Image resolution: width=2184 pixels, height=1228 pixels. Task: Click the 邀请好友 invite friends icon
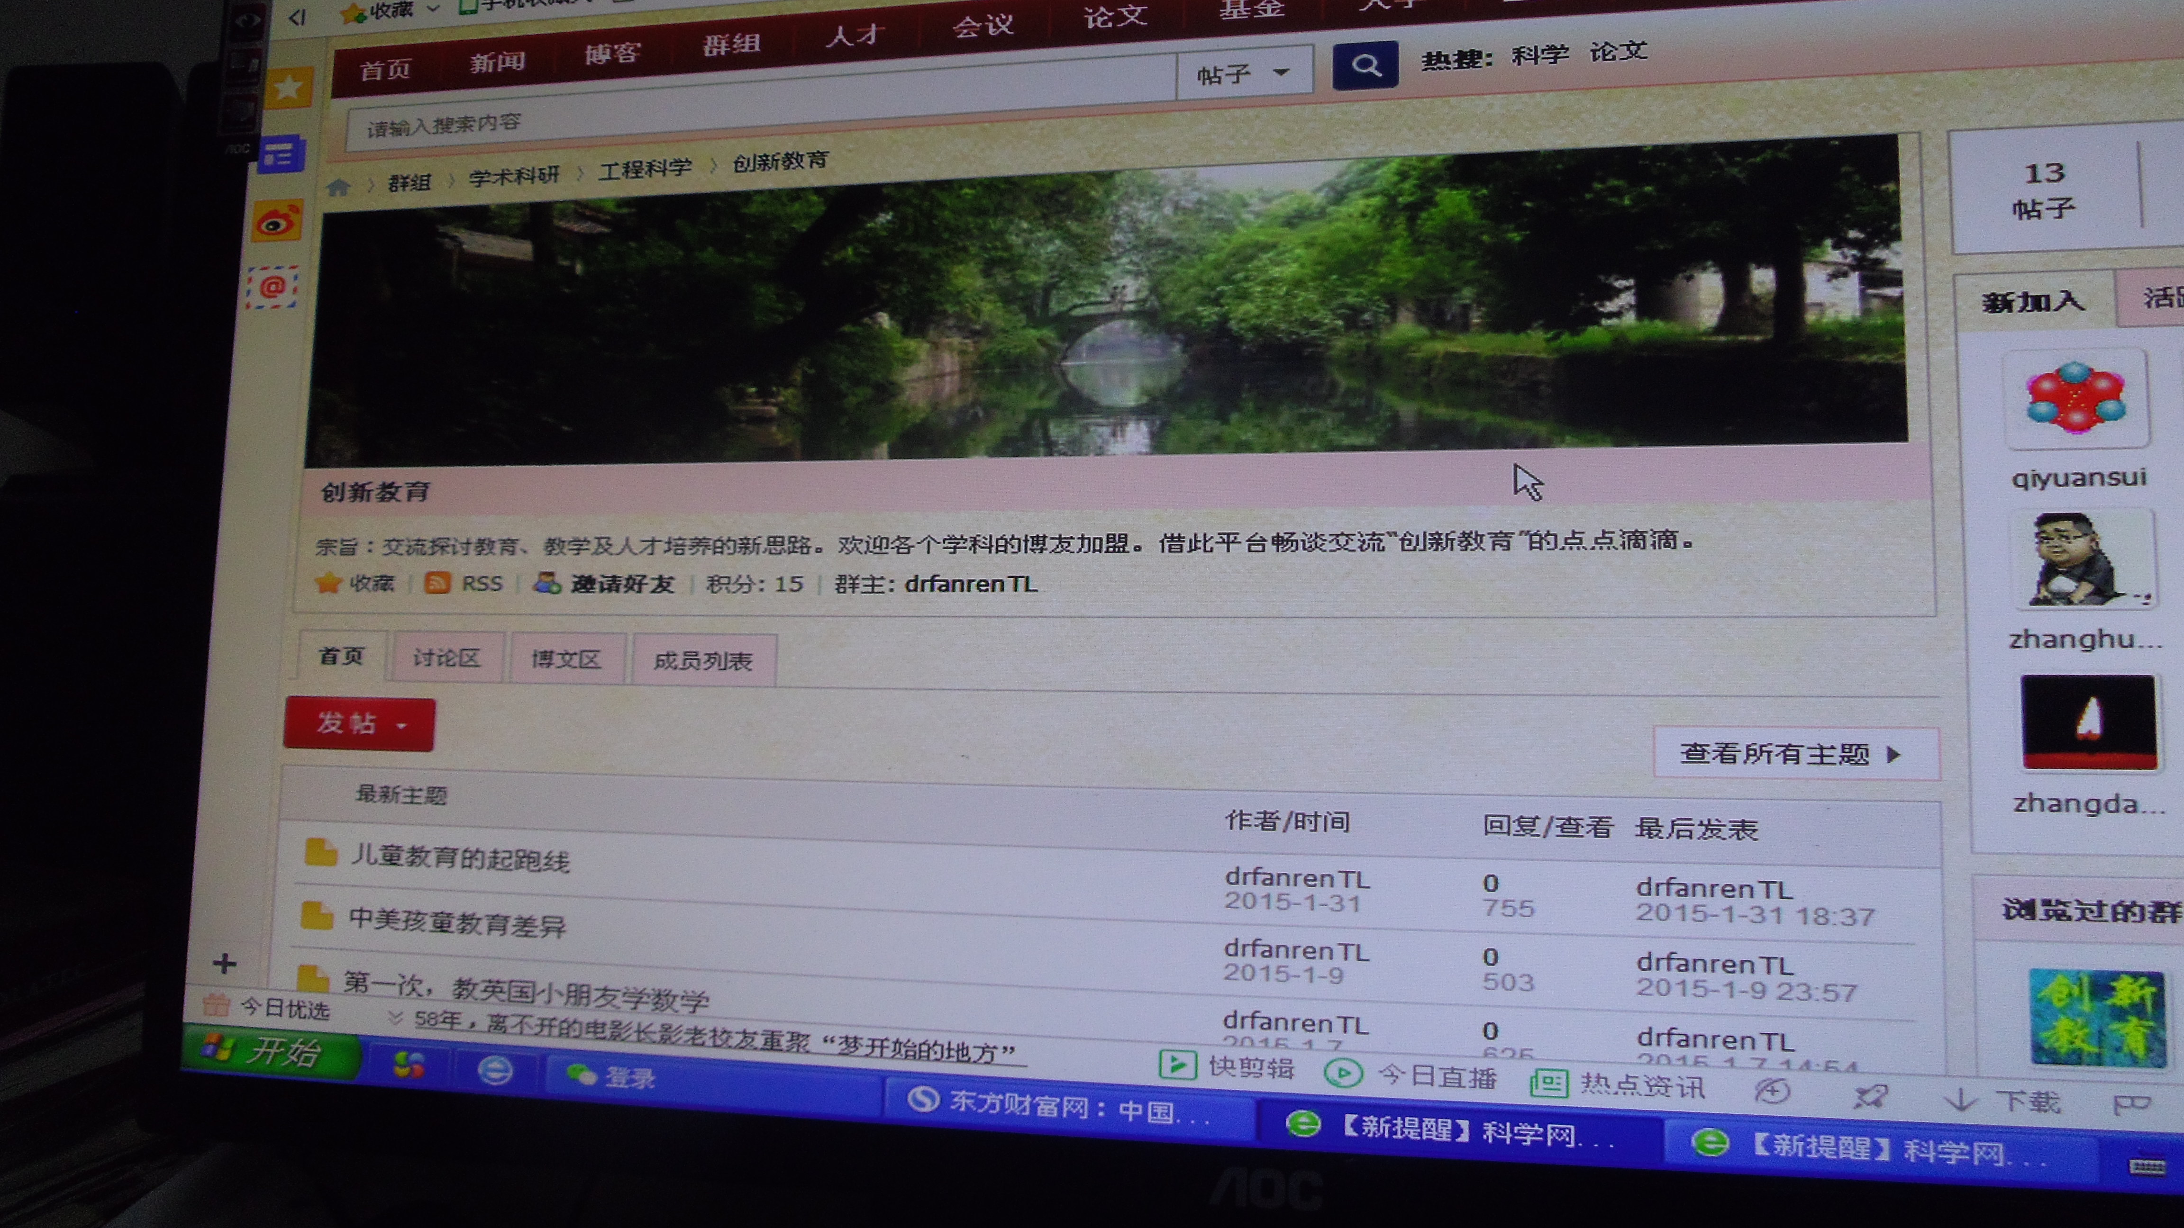547,583
